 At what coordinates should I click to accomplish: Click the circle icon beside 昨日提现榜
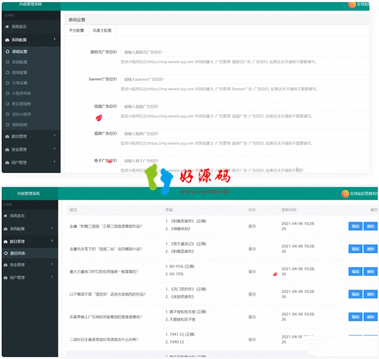[x=8, y=104]
